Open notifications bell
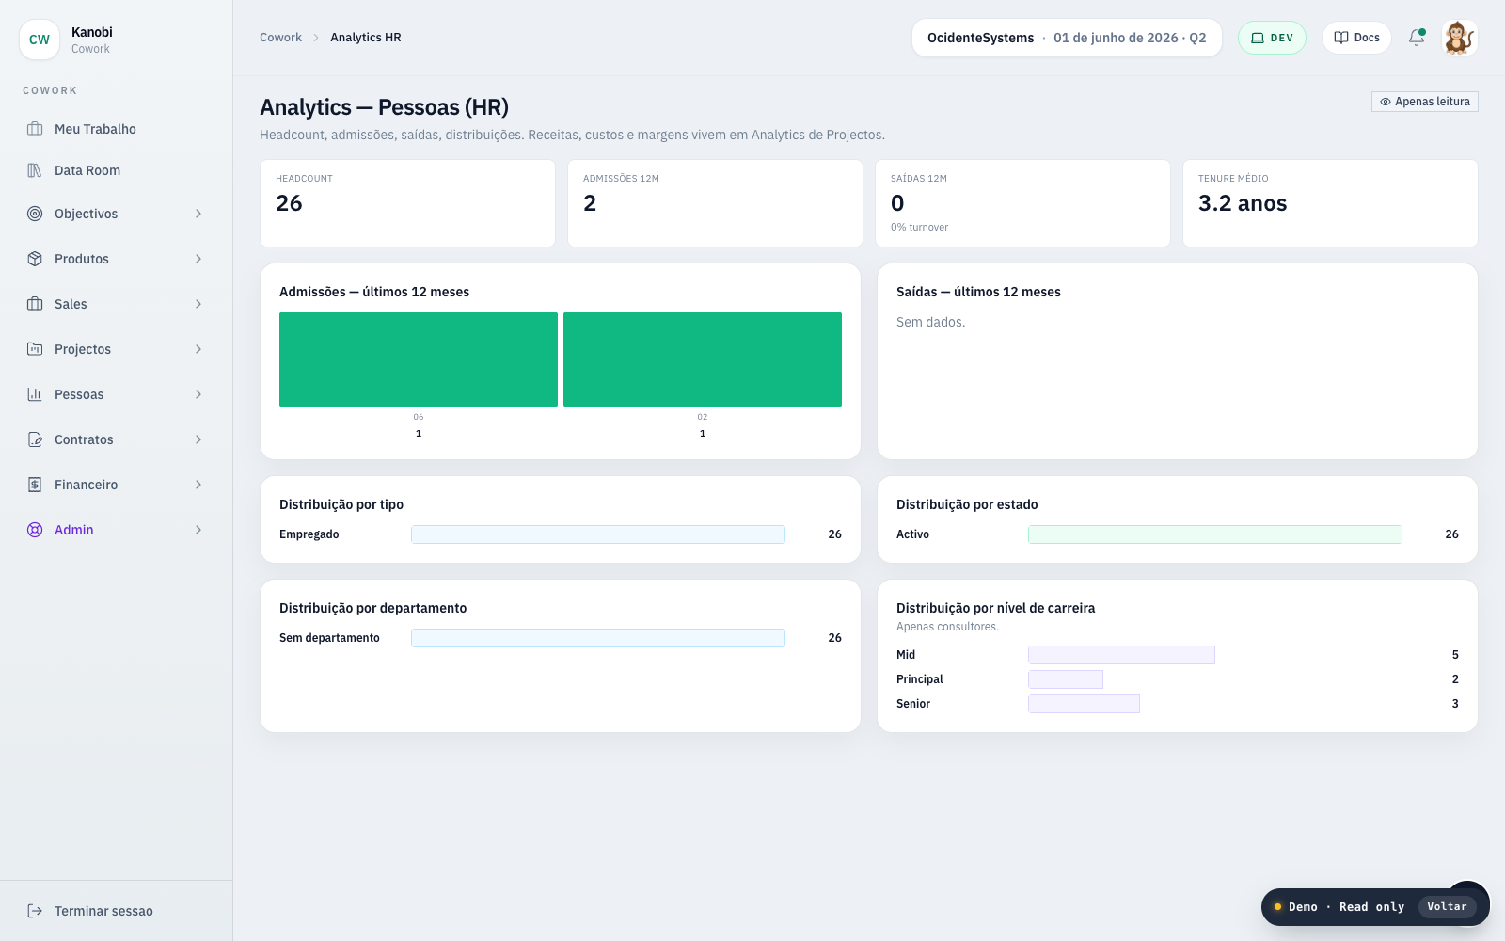1505x941 pixels. click(x=1417, y=38)
